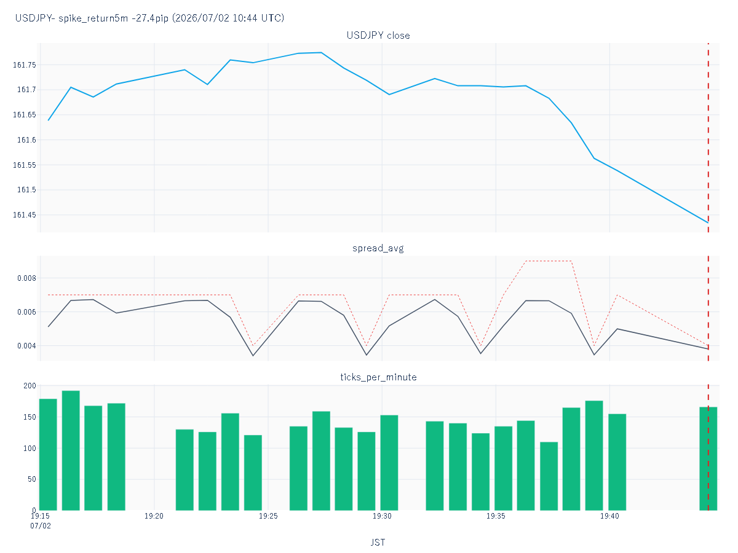This screenshot has height=553, width=738.
Task: Click the tallest green bar at 19:16
Action: (71, 450)
